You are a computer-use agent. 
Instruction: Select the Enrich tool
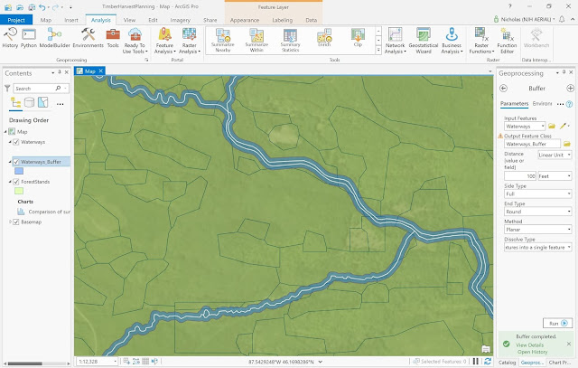(324, 38)
